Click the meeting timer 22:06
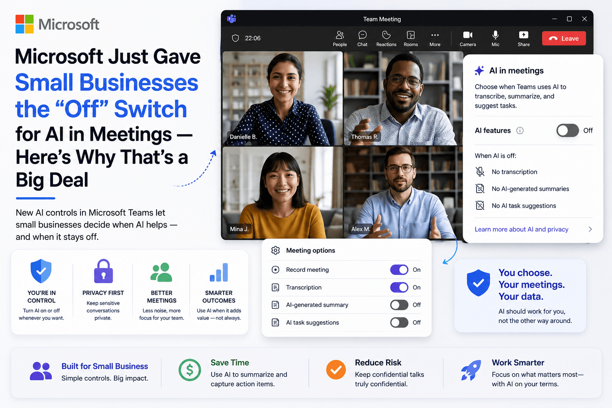Image resolution: width=612 pixels, height=408 pixels. [x=253, y=38]
